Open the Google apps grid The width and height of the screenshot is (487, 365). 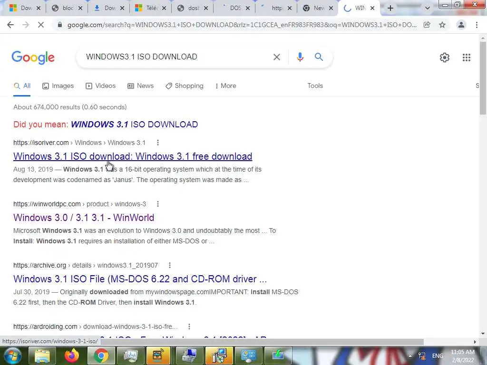click(467, 58)
